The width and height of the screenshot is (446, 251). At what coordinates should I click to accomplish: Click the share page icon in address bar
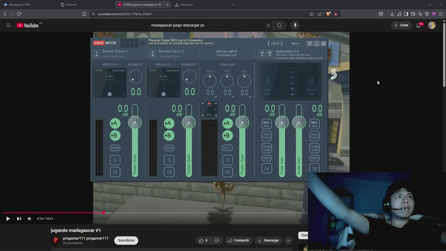[320, 14]
